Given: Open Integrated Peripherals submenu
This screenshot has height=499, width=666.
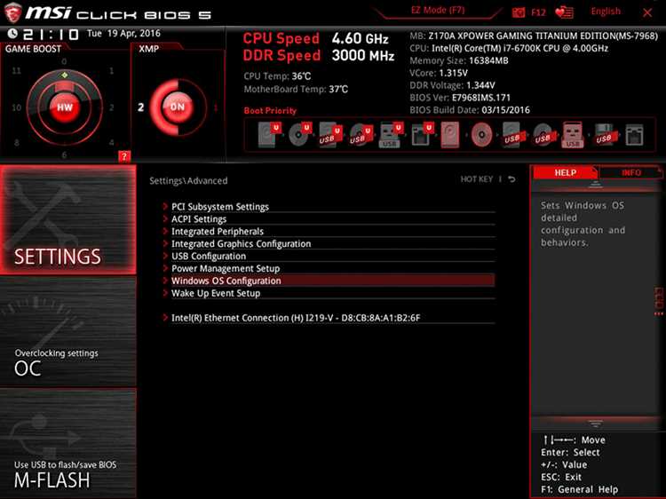Looking at the screenshot, I should 329,232.
